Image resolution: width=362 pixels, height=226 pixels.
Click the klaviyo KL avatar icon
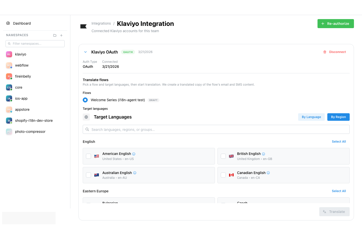pyautogui.click(x=9, y=54)
